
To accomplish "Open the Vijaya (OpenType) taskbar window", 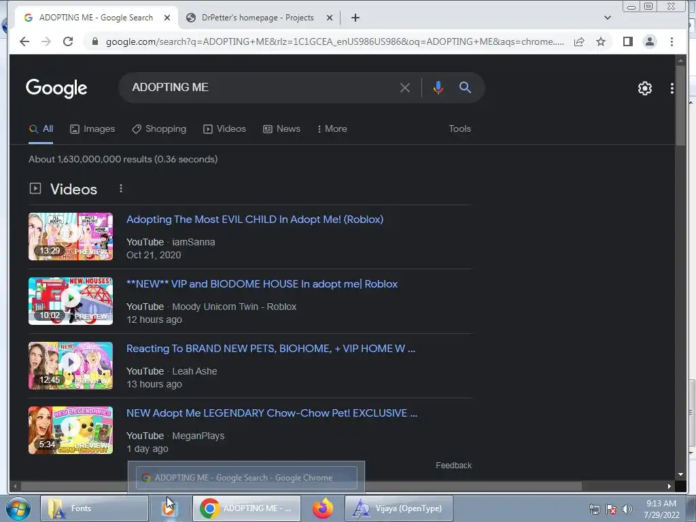I will [399, 508].
